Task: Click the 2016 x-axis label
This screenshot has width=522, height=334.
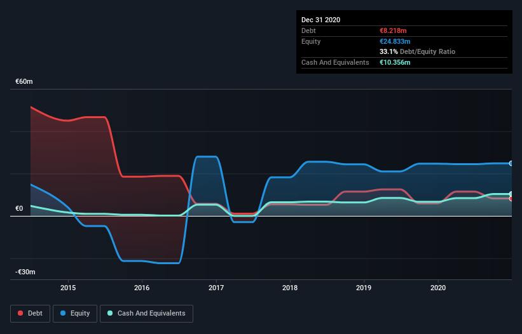Action: point(142,288)
